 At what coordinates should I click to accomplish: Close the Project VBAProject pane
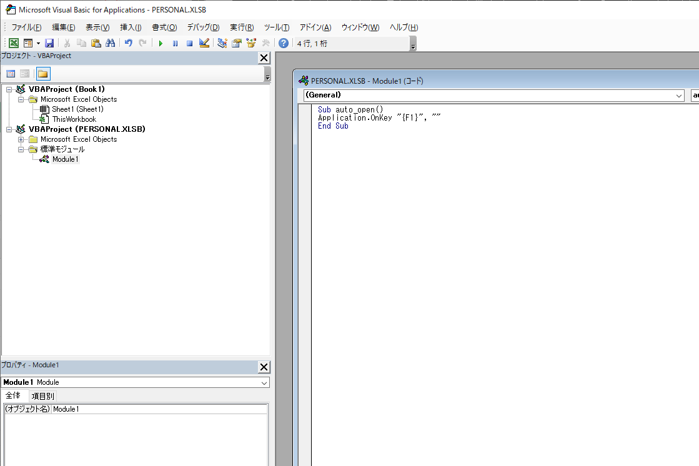click(264, 58)
